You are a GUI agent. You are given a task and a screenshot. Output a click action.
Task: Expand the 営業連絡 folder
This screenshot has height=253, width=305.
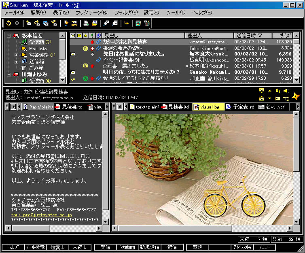click(17, 55)
